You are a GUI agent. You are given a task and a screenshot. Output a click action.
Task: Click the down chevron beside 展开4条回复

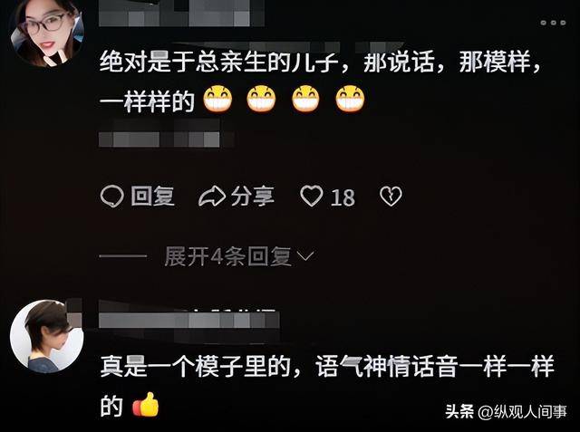305,255
